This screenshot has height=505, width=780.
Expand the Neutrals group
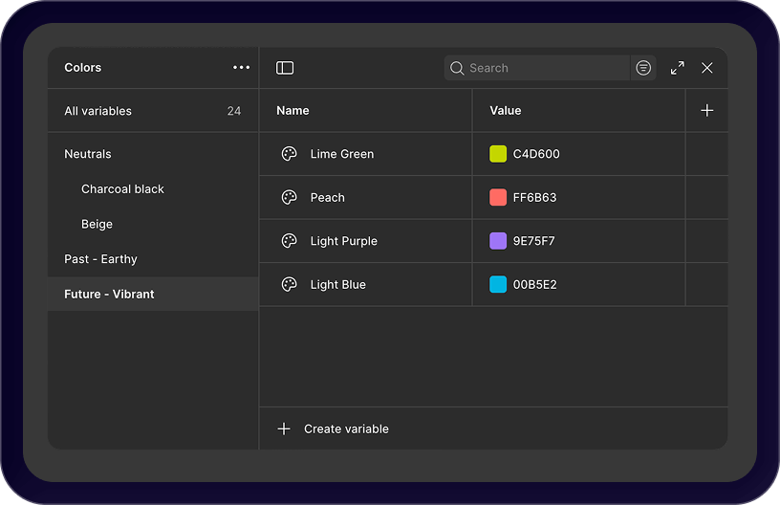88,154
